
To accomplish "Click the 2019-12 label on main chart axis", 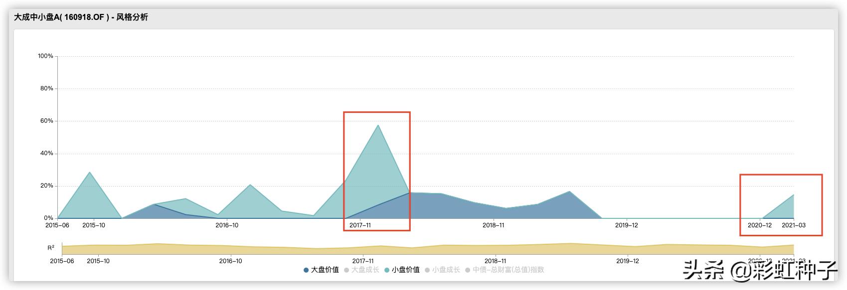I will pyautogui.click(x=627, y=225).
